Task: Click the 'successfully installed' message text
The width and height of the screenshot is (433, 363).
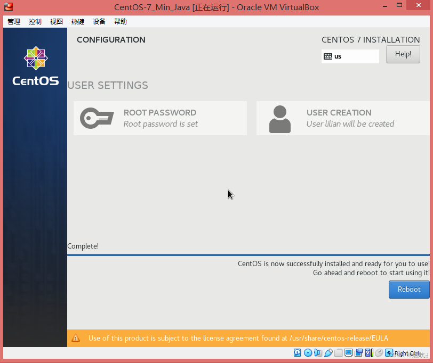Action: 334,264
